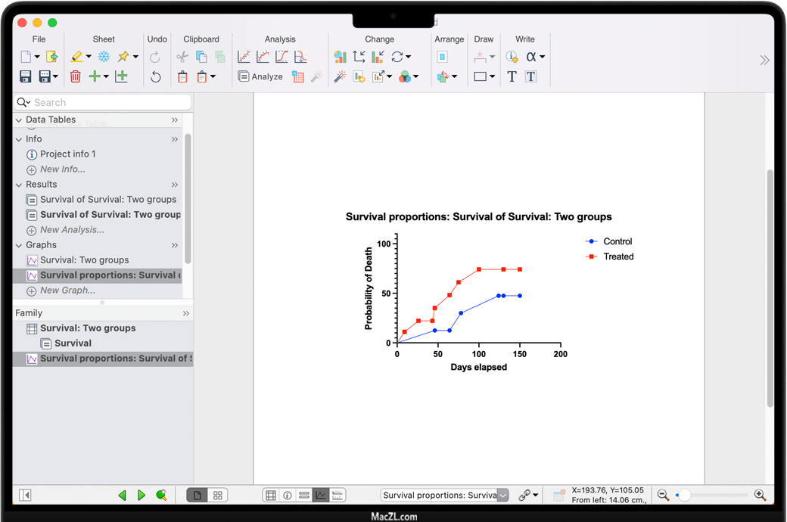787x522 pixels.
Task: Click the snowflake freeze sheet icon
Action: [104, 57]
